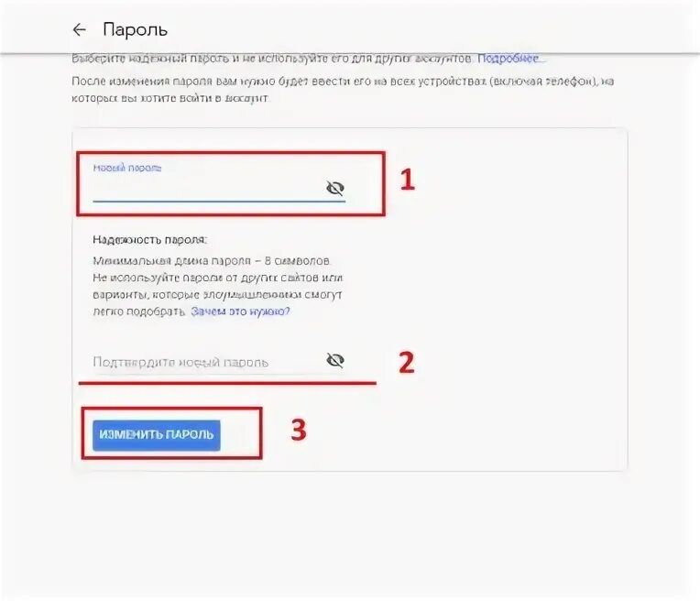The image size is (700, 601).
Task: Submit with the ИЗМЕНИТЬ ПАРОЛЬ button
Action: [x=157, y=435]
